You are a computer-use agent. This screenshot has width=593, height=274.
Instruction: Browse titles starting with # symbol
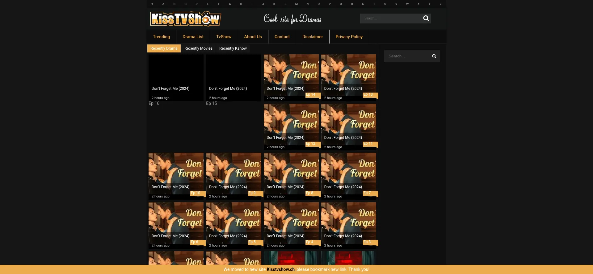(x=152, y=4)
